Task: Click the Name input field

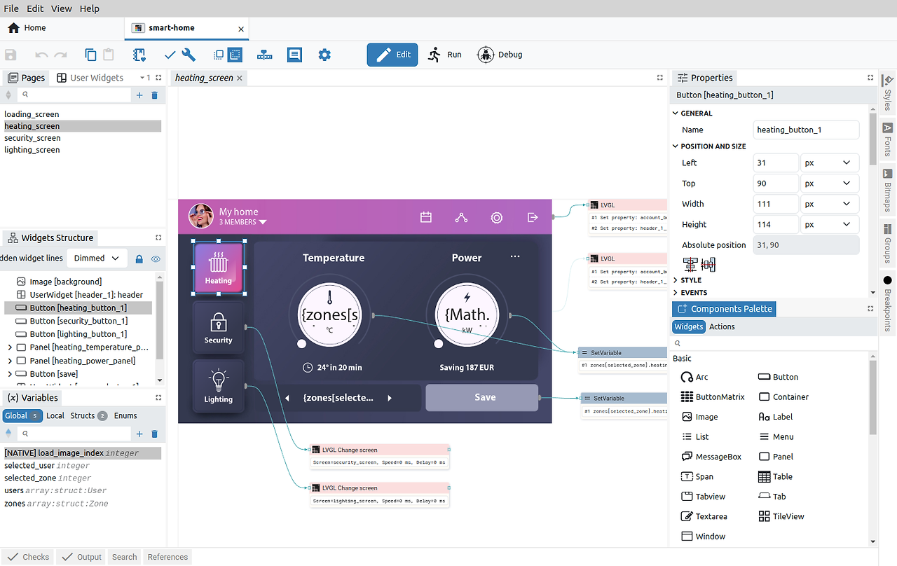Action: [807, 130]
